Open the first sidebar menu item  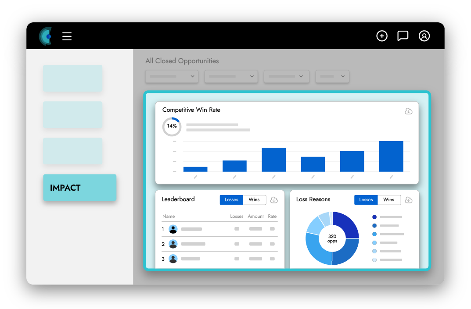73,78
